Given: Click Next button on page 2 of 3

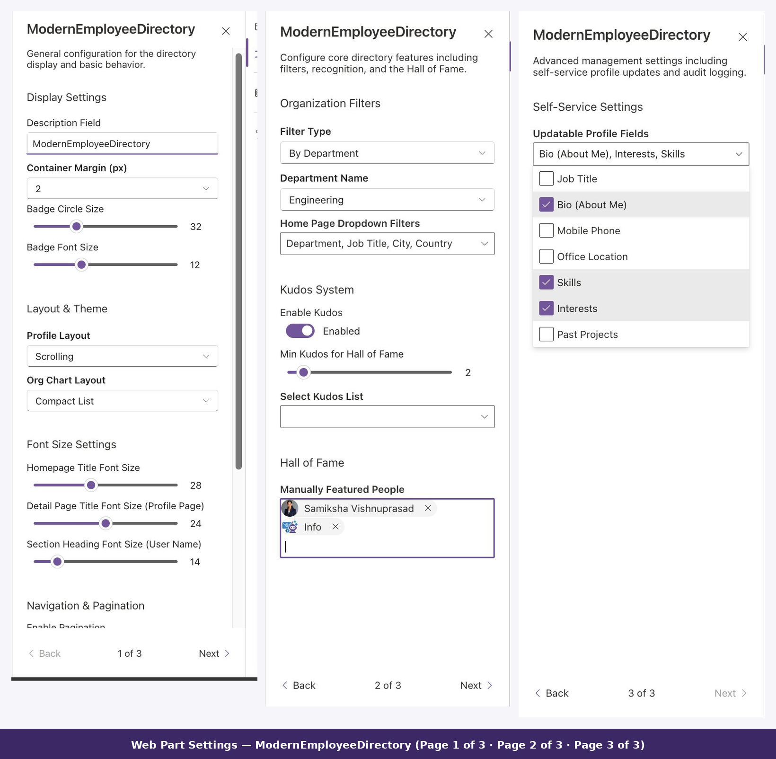Looking at the screenshot, I should (476, 685).
